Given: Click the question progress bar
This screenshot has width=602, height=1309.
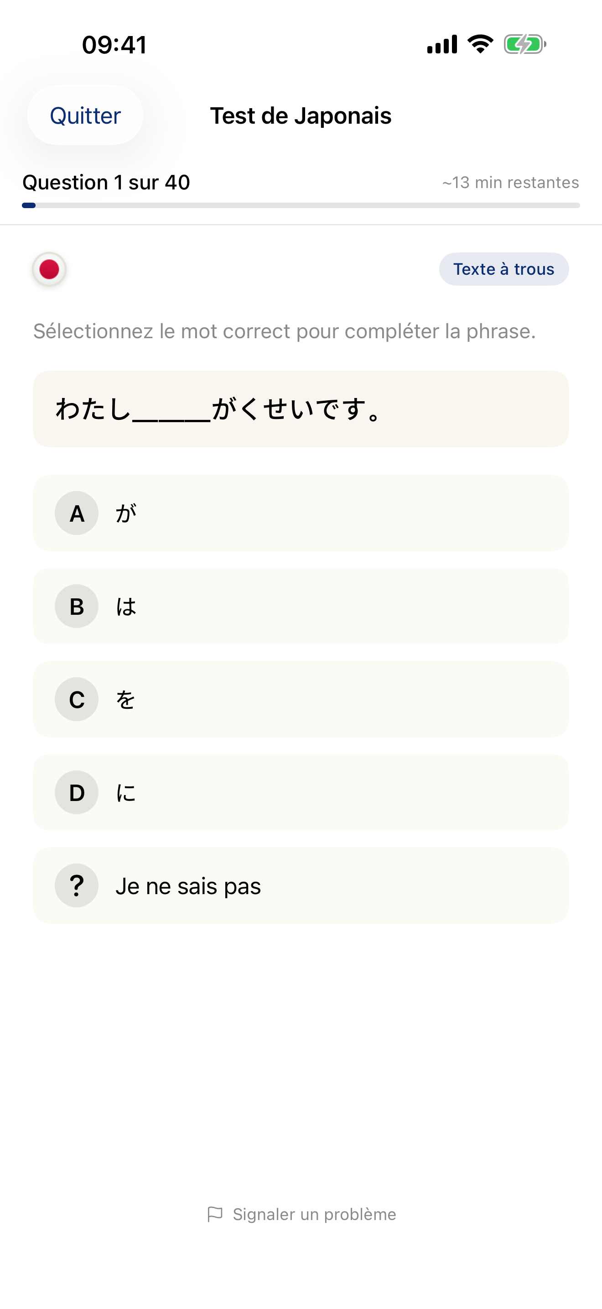Looking at the screenshot, I should [x=301, y=205].
